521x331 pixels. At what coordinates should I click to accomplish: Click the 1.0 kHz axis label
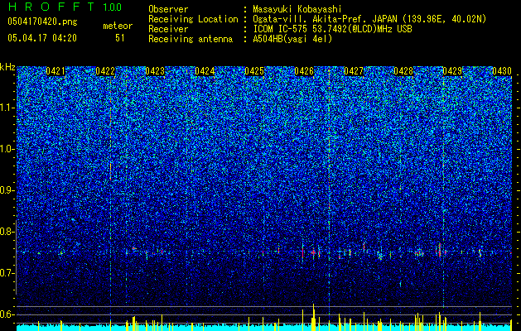point(7,149)
